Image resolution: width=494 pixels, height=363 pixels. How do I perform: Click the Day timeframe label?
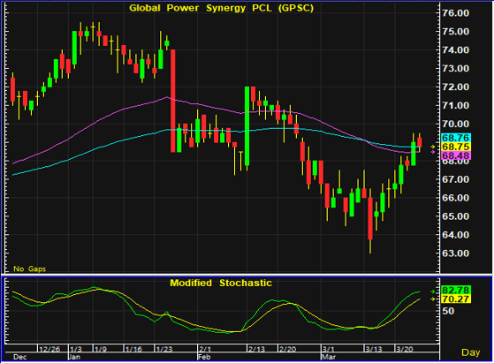point(470,352)
